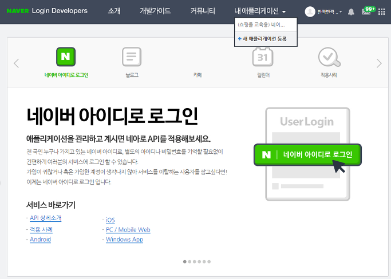The height and width of the screenshot is (279, 391).
Task: Open the PC / Mobile Web link
Action: (x=128, y=230)
